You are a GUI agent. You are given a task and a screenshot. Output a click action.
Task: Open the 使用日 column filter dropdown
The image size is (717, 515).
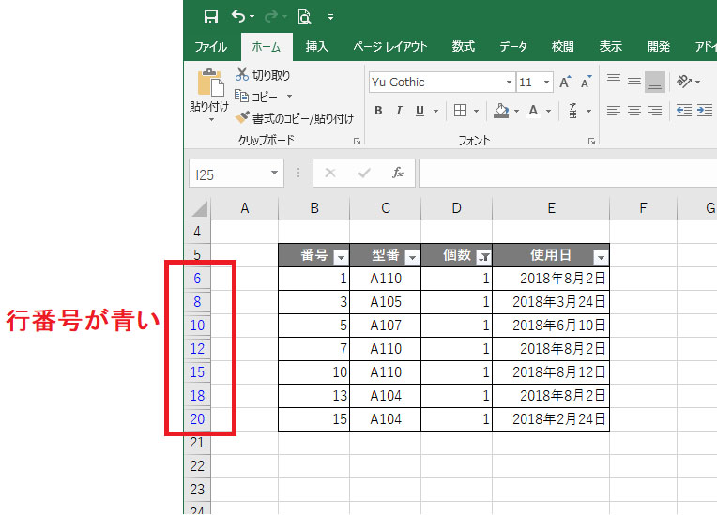(x=601, y=258)
